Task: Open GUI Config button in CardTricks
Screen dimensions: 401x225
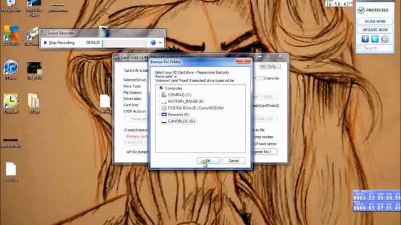Action: pos(269,66)
